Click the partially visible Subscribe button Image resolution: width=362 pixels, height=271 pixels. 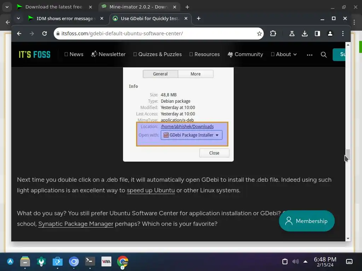pyautogui.click(x=339, y=55)
